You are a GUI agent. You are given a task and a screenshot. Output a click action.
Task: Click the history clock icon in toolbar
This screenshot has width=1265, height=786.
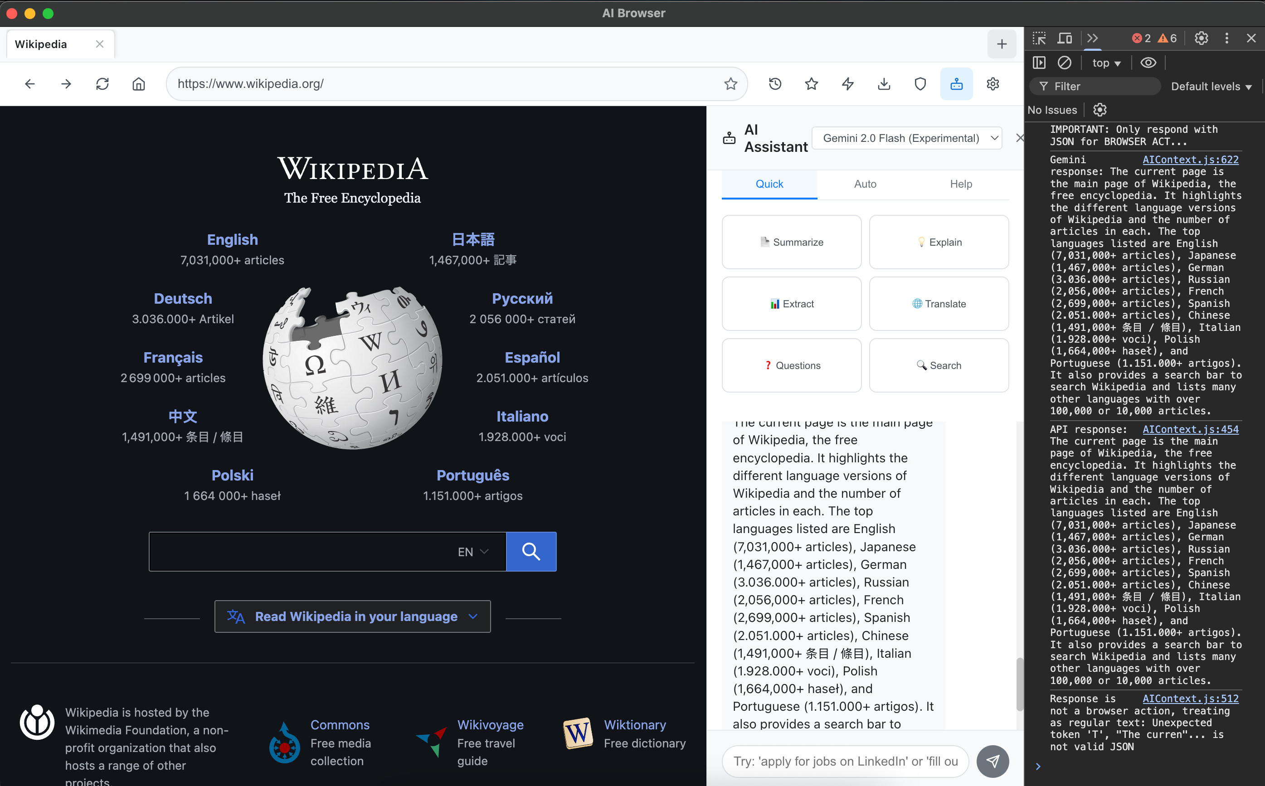[x=775, y=84]
